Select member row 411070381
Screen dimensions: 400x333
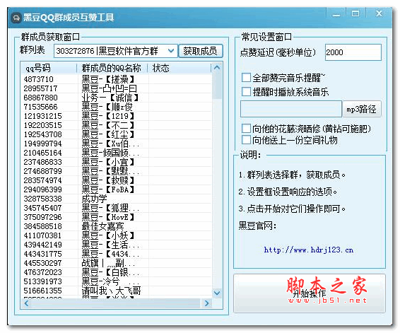(117, 235)
